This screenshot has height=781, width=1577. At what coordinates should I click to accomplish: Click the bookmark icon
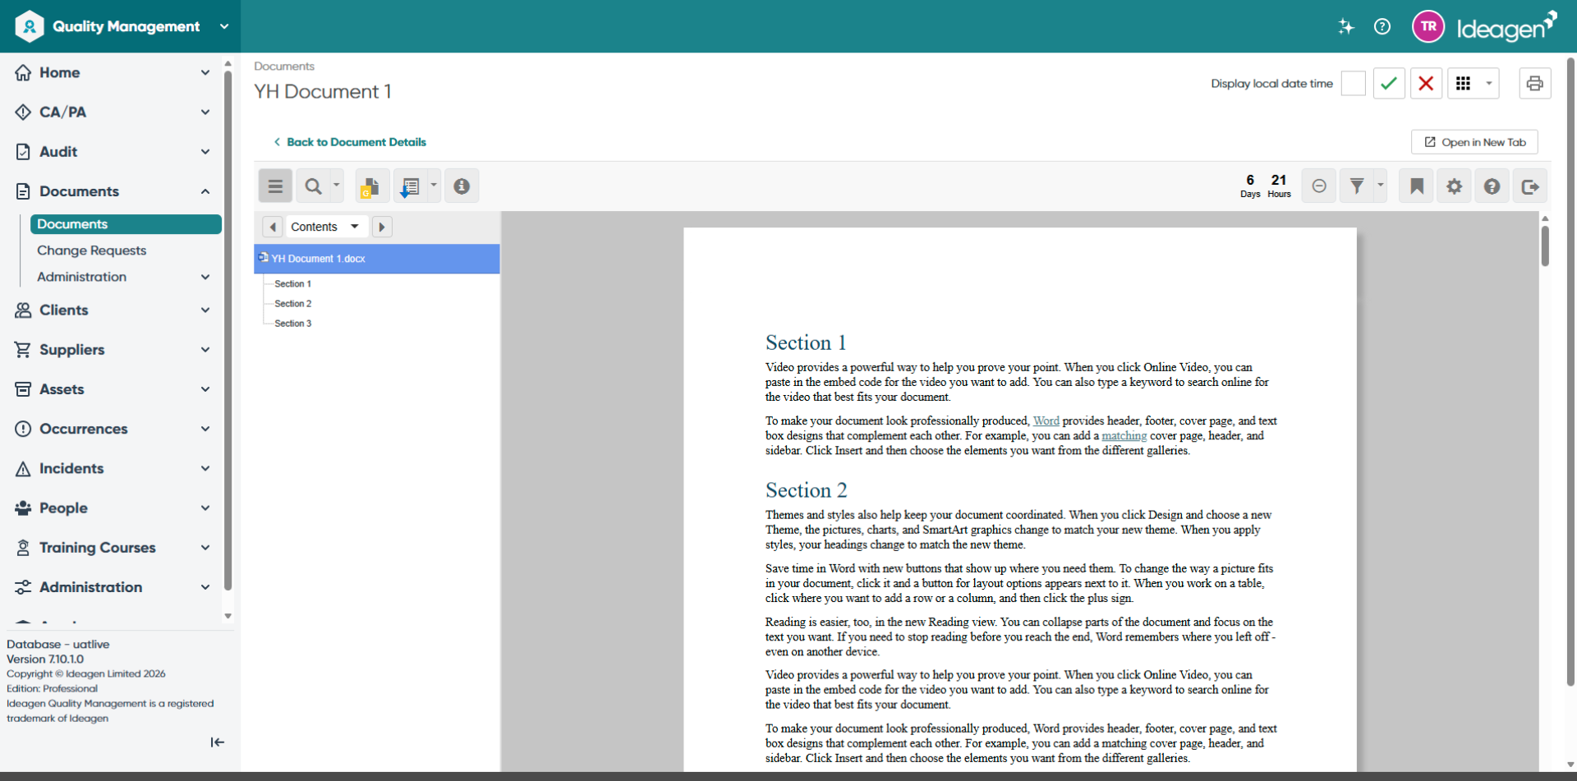pyautogui.click(x=1417, y=186)
